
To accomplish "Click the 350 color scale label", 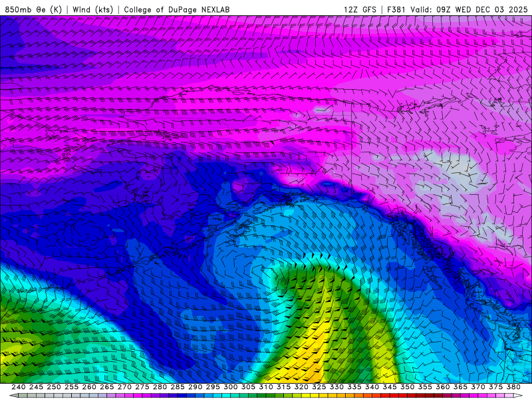I will (x=408, y=387).
